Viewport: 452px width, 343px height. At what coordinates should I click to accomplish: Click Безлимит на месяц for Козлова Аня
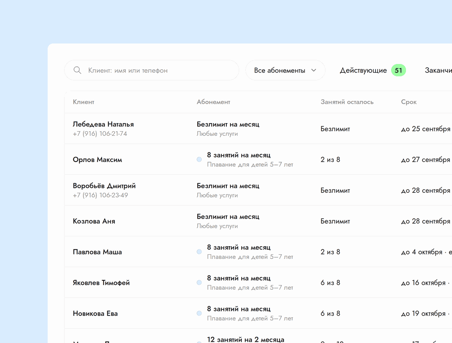(x=228, y=217)
